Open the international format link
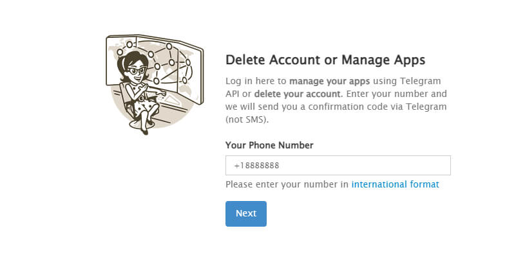Viewport: 516px width, 262px height. [395, 184]
